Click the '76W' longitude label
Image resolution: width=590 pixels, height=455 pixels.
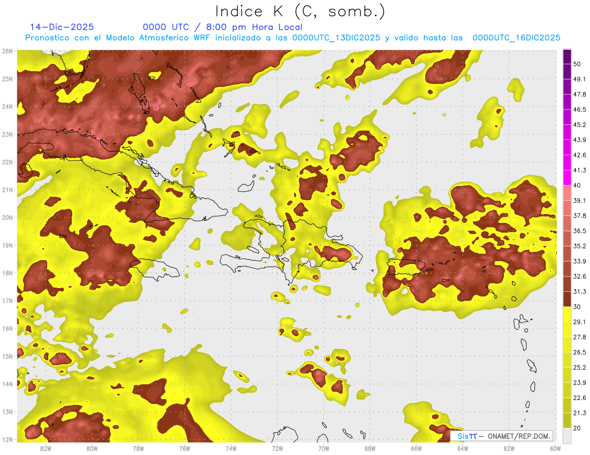(x=184, y=448)
